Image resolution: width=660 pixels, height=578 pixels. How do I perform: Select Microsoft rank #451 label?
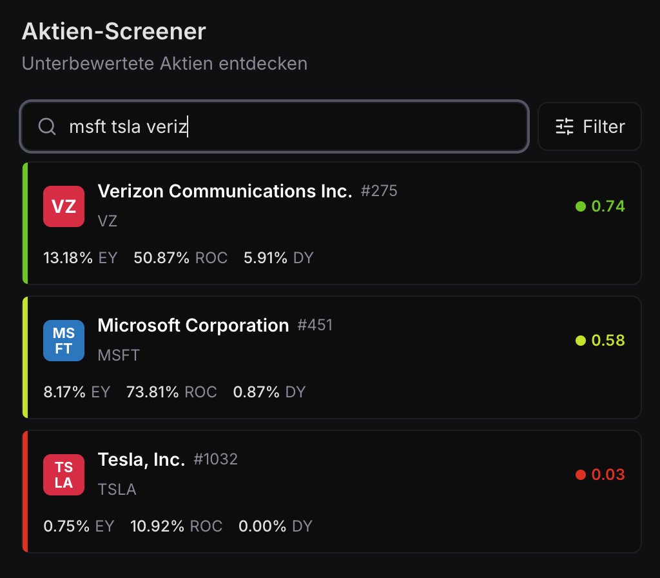point(315,325)
